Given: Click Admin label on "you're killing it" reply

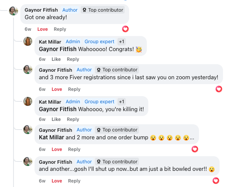Looking at the screenshot, I should tap(73, 102).
